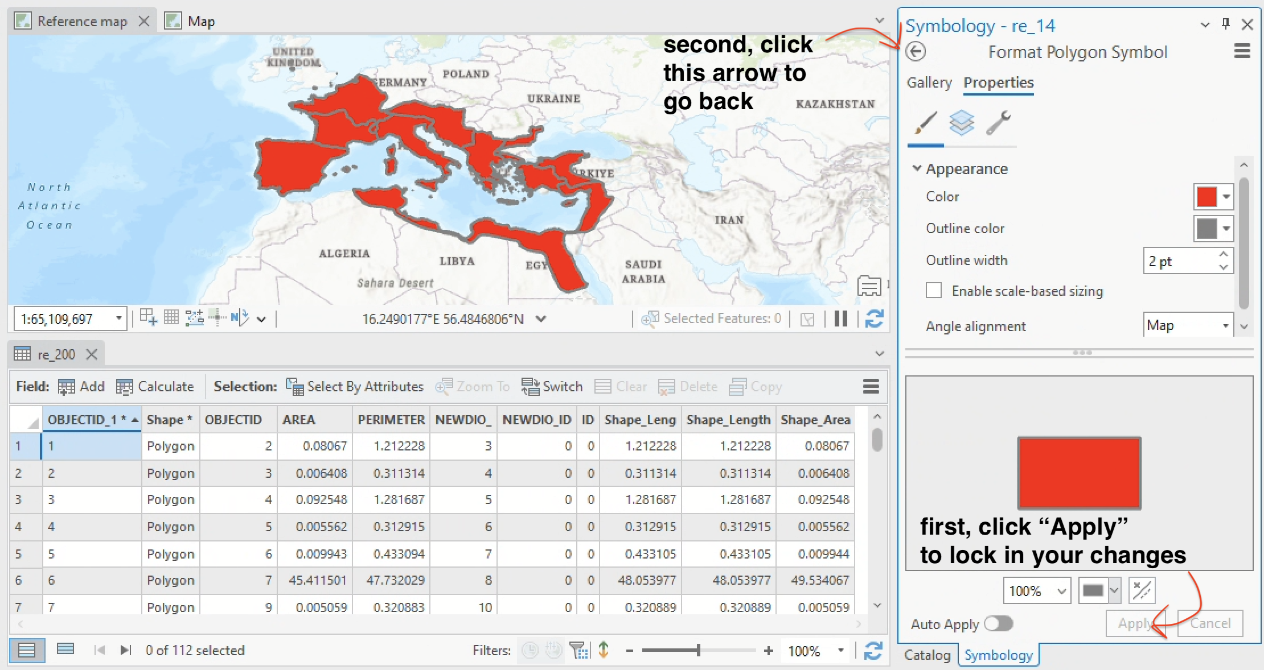1264x670 pixels.
Task: Show selected records view button
Action: point(65,650)
